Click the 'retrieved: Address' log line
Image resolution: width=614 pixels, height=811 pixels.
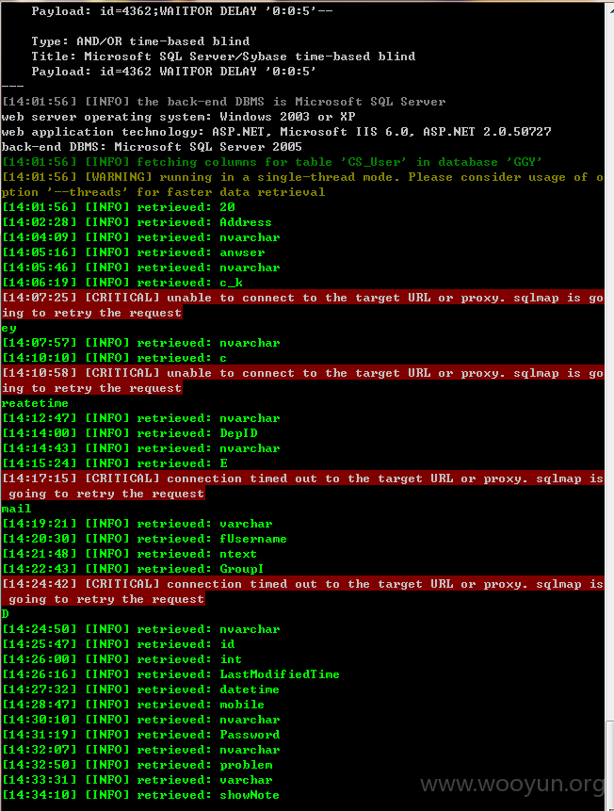click(x=137, y=222)
